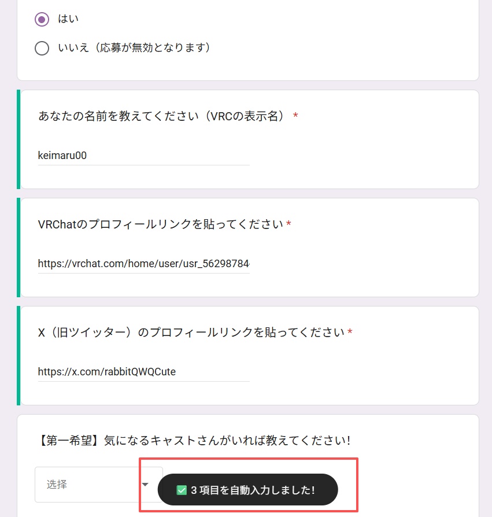Image resolution: width=492 pixels, height=517 pixels.
Task: Click the https://x.com/rabbitQWQCute link text
Action: click(x=106, y=372)
